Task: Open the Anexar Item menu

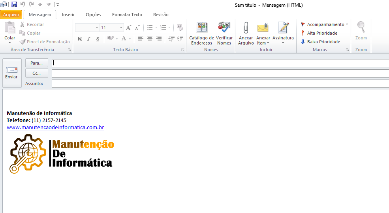Action: pos(263,33)
